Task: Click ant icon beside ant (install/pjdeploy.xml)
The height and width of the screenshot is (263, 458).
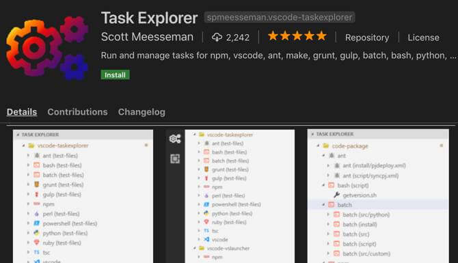Action: (337, 165)
